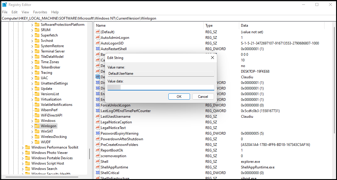This screenshot has width=337, height=180.
Task: Expand the WirelessDocking key
Action: point(32,137)
